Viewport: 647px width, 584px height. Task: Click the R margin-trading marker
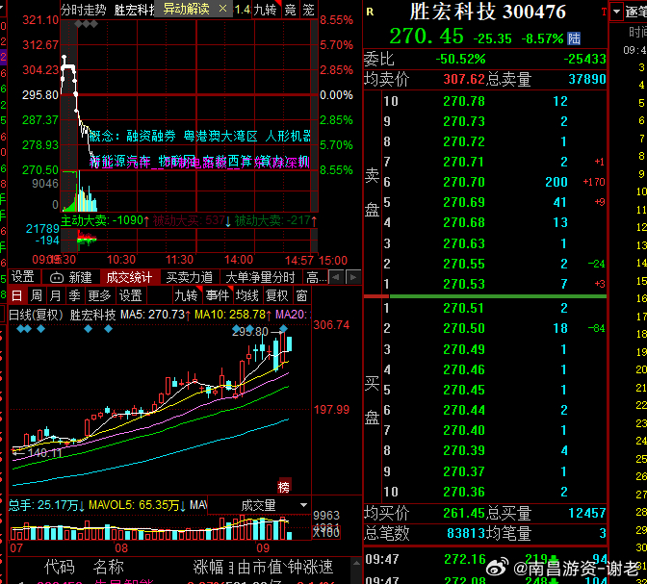[370, 12]
